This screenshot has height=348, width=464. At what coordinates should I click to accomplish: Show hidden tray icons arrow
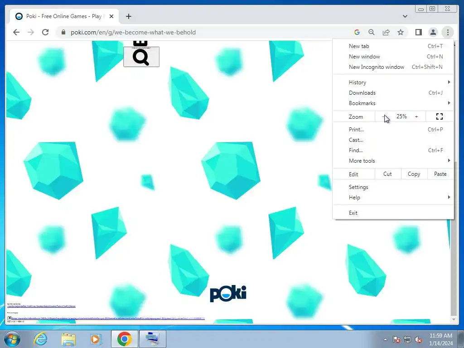click(385, 339)
